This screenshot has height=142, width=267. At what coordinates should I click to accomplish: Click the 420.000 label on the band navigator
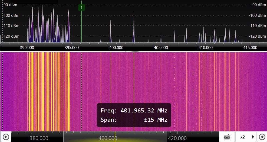tap(177, 138)
